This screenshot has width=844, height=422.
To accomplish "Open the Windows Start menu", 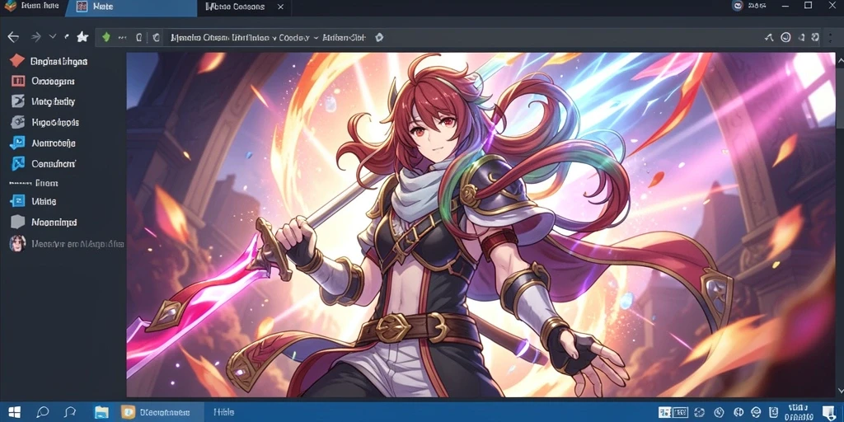I will point(15,412).
